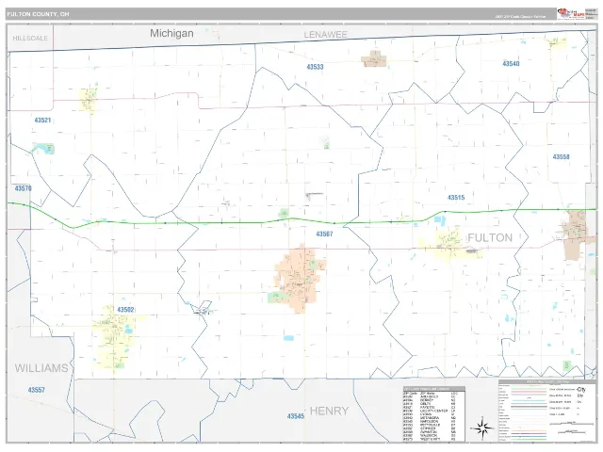This screenshot has width=603, height=452.
Task: Click the map legend box
Action: point(546,411)
